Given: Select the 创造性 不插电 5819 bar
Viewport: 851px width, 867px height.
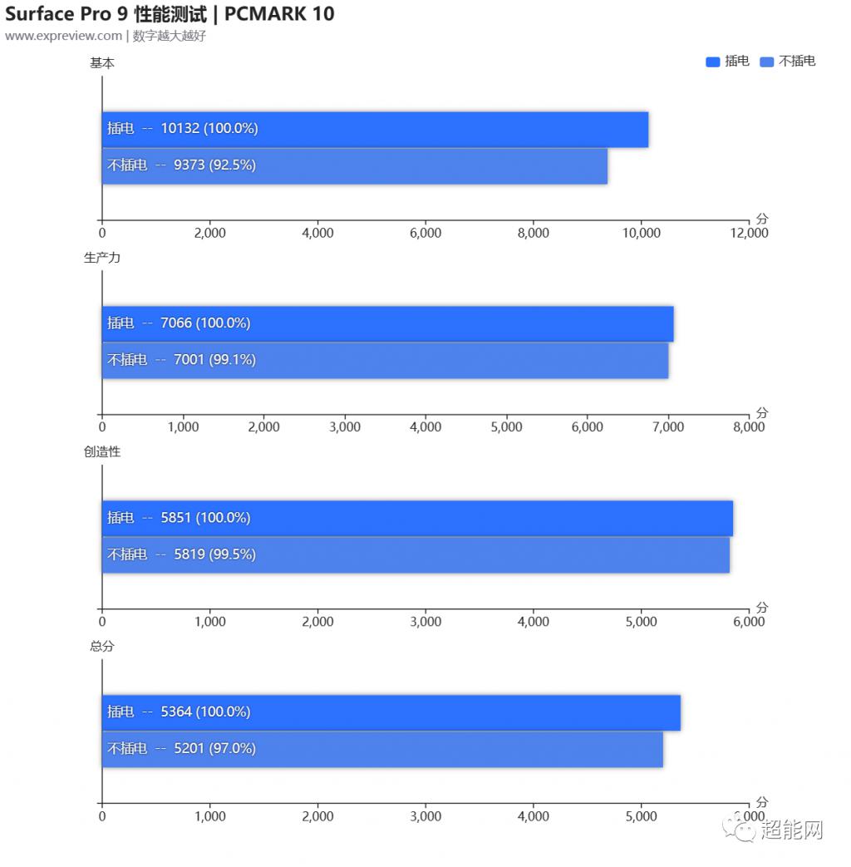Looking at the screenshot, I should pos(416,555).
